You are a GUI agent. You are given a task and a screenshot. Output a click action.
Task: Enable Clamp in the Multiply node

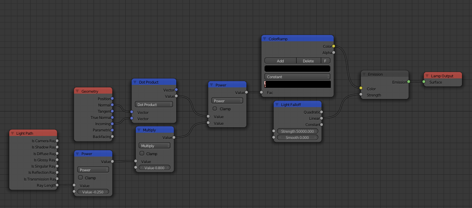(x=142, y=154)
